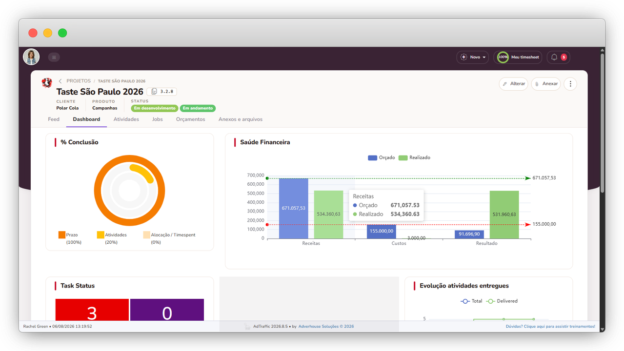Open the Adverhouse Soluções link
This screenshot has width=624, height=351.
tap(326, 327)
